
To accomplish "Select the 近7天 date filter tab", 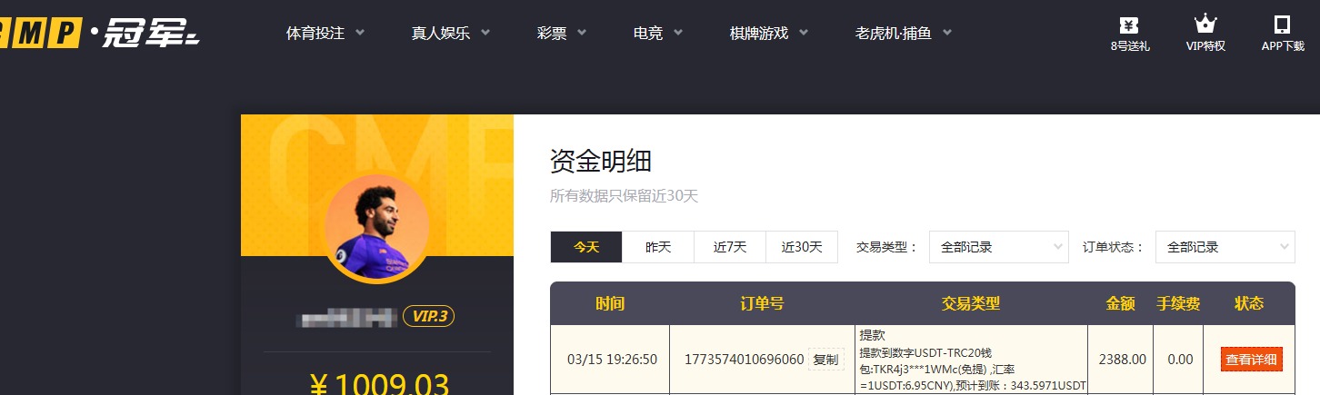I will [x=730, y=247].
